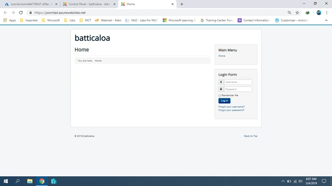Screen dimensions: 332x186
Task: Open the browser extension icon
Action: point(308,13)
